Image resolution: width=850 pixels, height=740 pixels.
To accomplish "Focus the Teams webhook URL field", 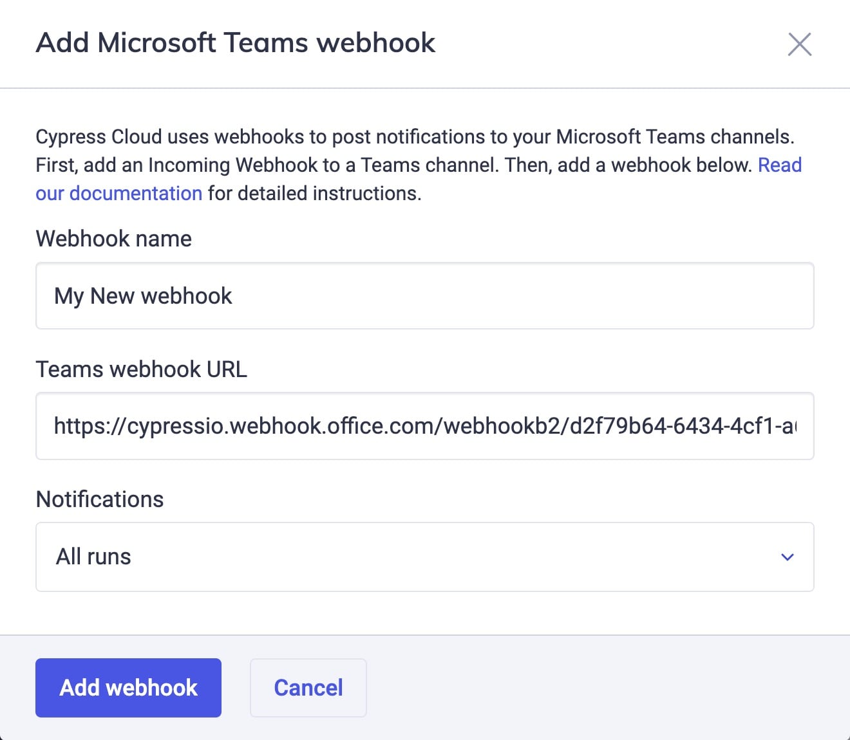I will click(425, 426).
